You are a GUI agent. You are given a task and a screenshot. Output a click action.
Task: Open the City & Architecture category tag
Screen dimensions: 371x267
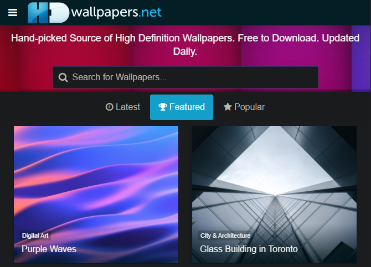point(225,235)
